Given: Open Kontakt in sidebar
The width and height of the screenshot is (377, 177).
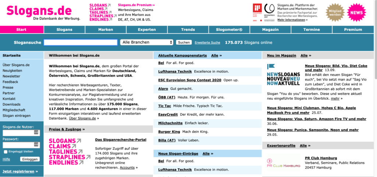Looking at the screenshot, I should coord(9,99).
